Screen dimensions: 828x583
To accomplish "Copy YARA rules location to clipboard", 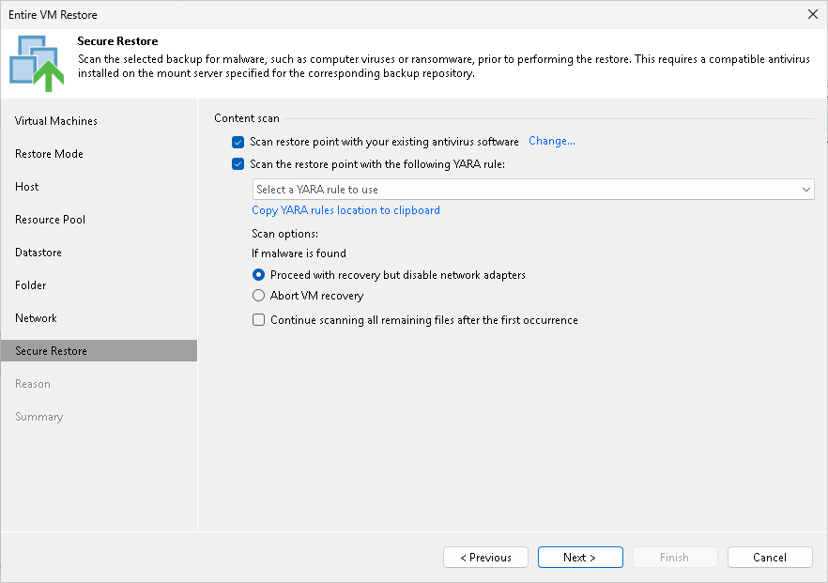I will 345,210.
